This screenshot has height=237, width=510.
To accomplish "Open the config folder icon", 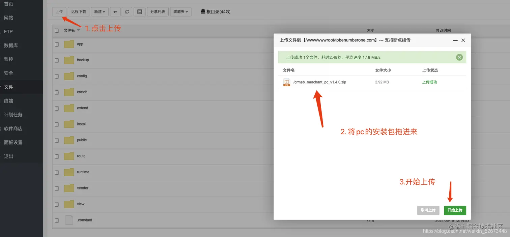I will (x=69, y=76).
